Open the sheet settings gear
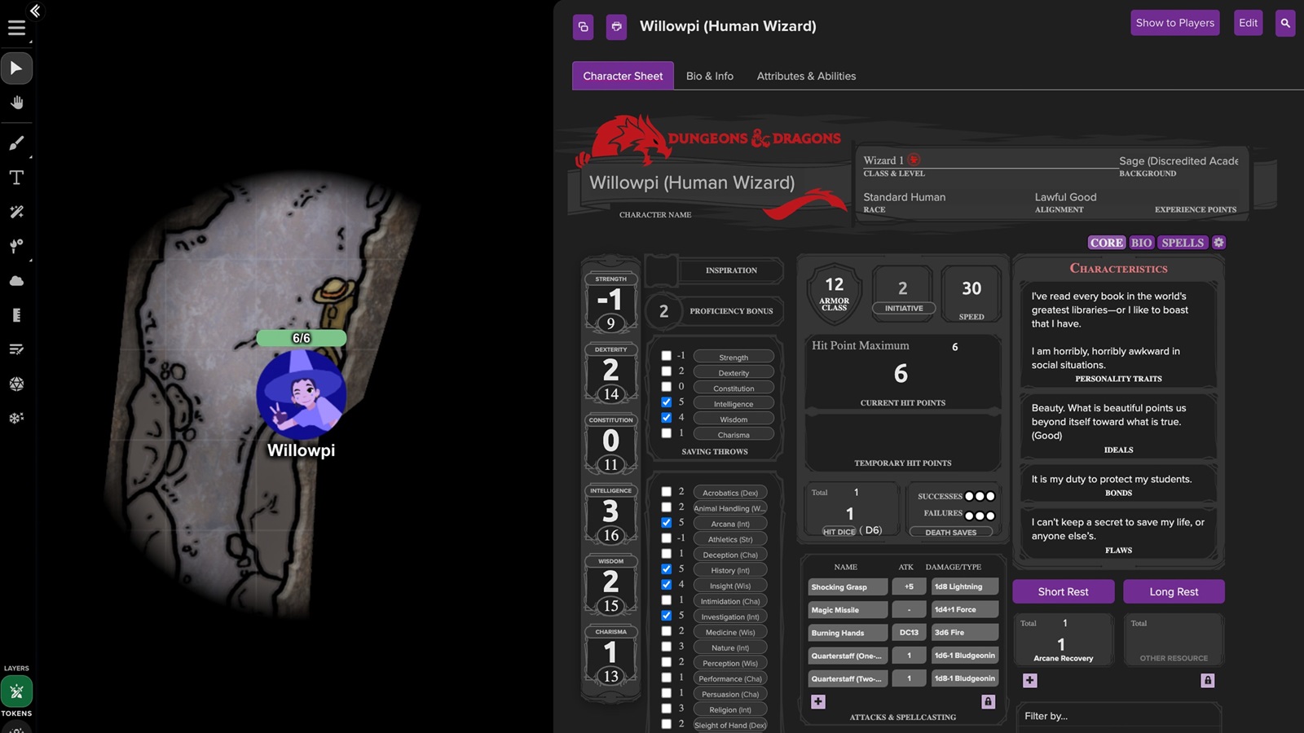 (x=1218, y=243)
